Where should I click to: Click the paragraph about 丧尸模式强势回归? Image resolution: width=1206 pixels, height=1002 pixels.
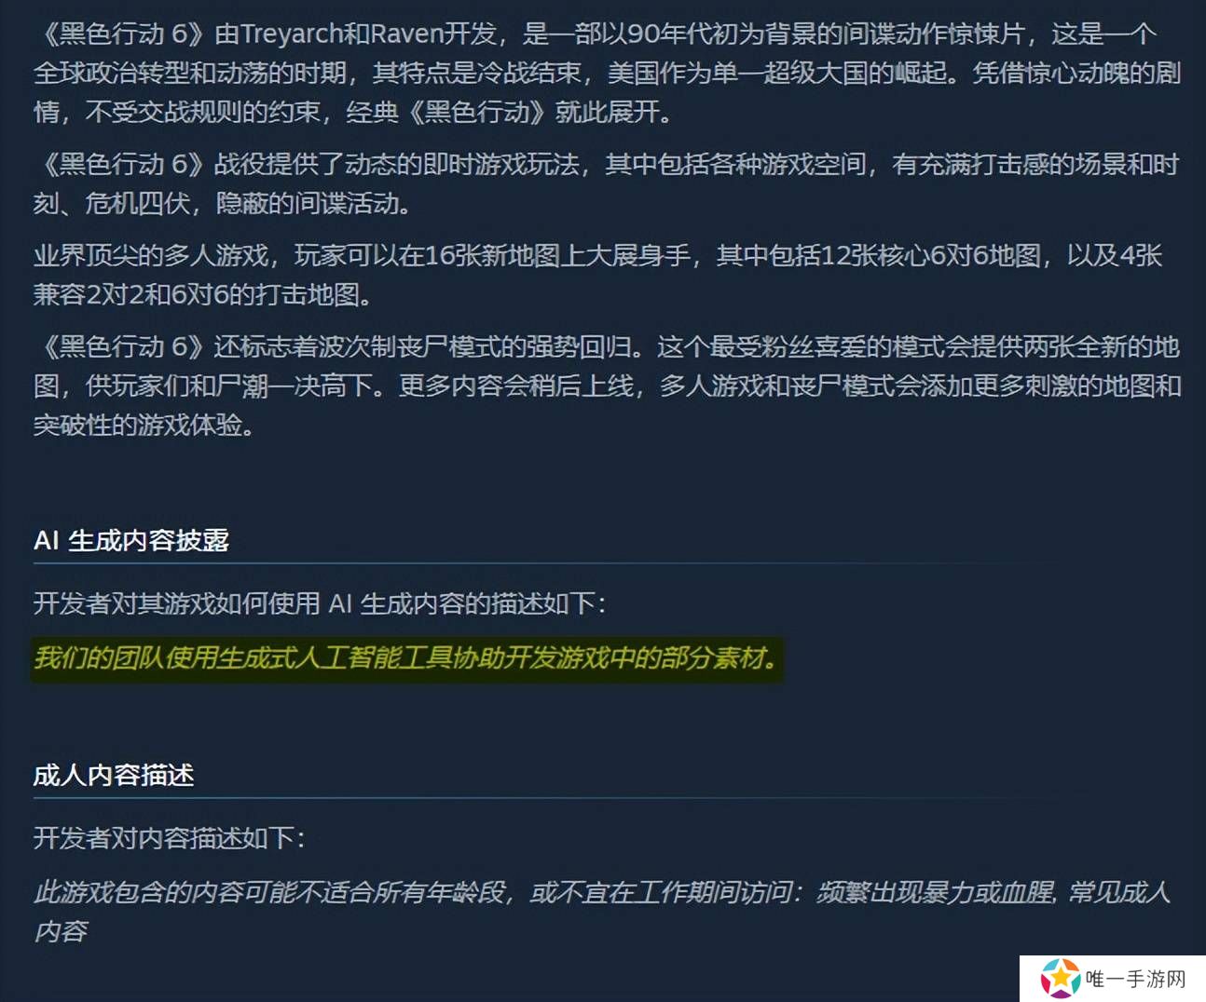[x=607, y=386]
